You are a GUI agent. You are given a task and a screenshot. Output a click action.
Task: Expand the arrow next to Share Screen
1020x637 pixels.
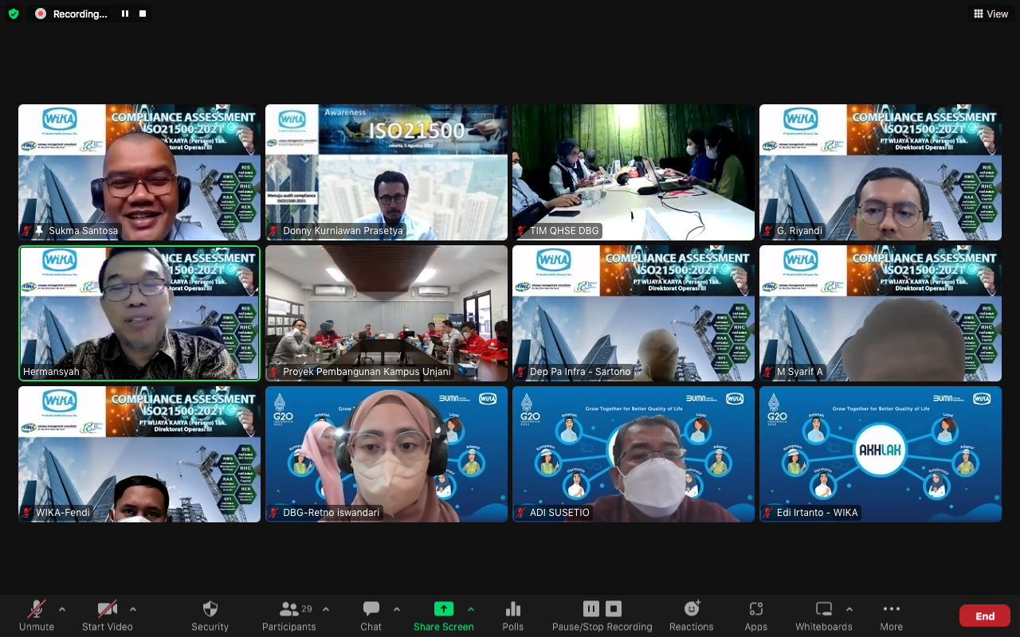[471, 609]
